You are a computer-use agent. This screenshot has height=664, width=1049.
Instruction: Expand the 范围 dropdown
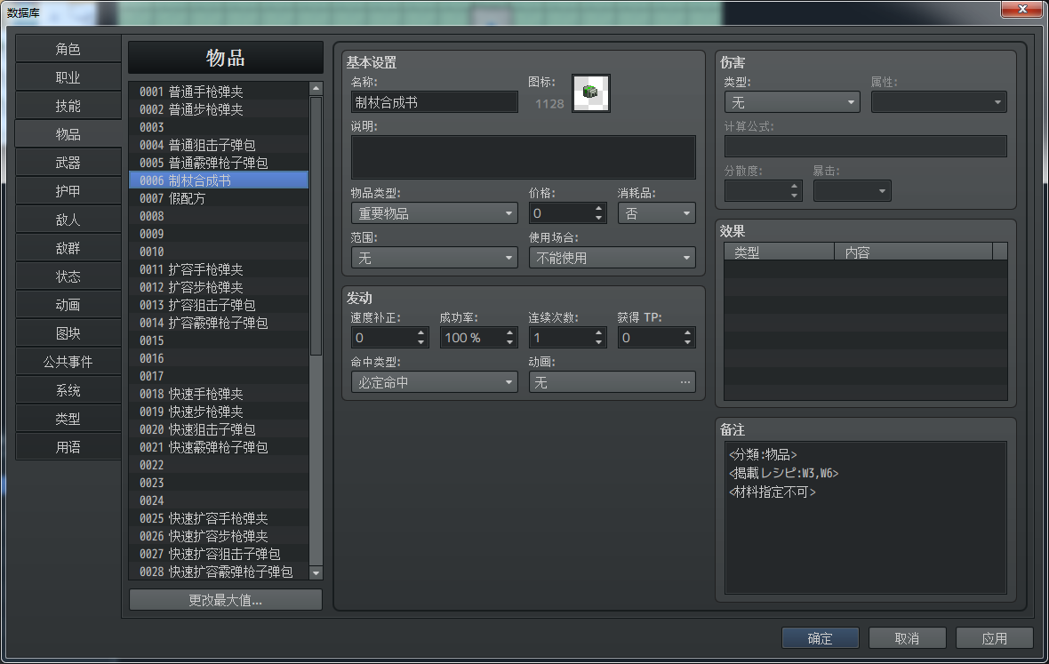[x=434, y=258]
